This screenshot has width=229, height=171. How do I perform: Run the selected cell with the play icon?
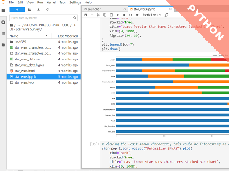point(118,15)
